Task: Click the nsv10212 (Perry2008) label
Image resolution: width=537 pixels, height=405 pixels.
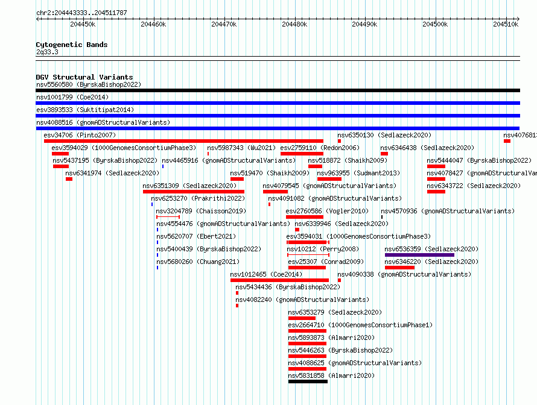Action: pyautogui.click(x=323, y=249)
